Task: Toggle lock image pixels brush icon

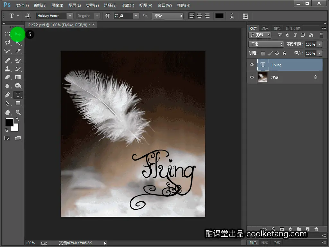Action: pos(270,53)
